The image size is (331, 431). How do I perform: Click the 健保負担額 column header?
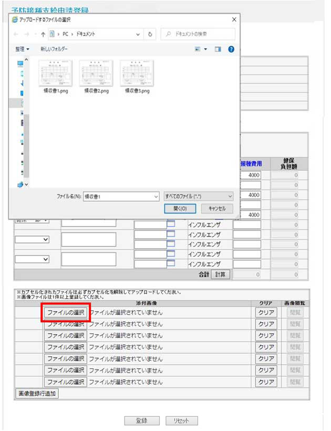coord(288,163)
